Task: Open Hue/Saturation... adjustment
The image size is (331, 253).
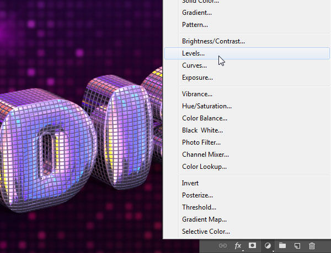Action: [206, 106]
